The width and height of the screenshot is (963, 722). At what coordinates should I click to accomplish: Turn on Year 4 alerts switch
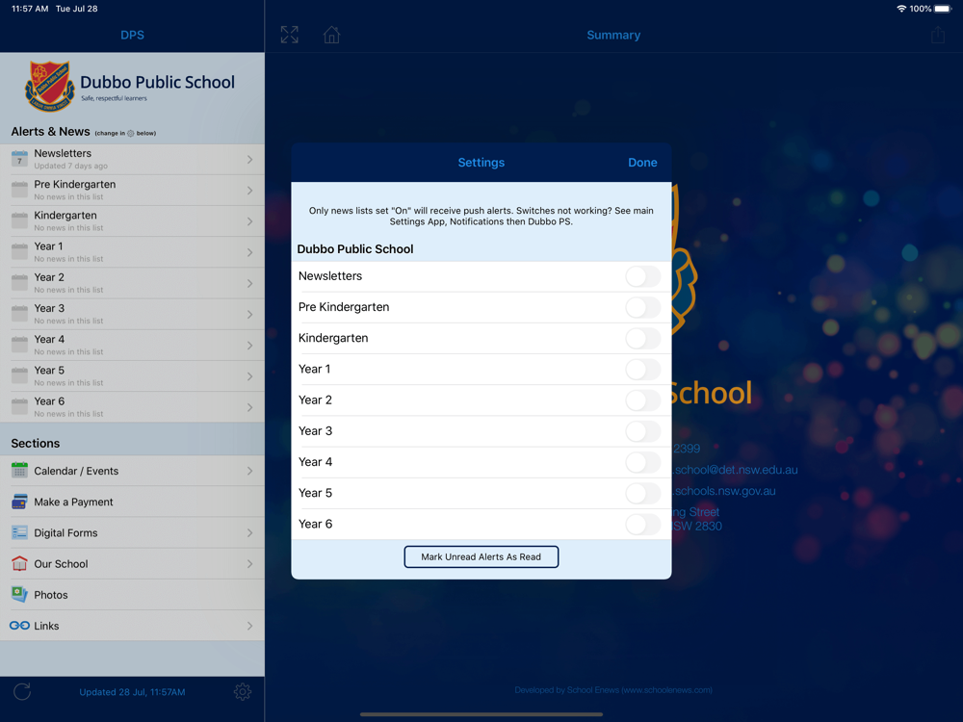(x=643, y=462)
